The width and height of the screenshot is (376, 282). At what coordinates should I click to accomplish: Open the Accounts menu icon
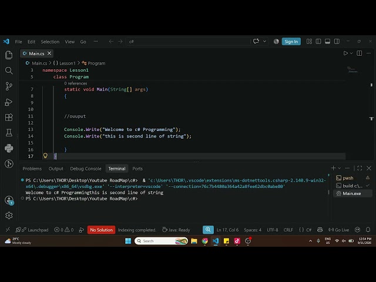[x=9, y=200]
